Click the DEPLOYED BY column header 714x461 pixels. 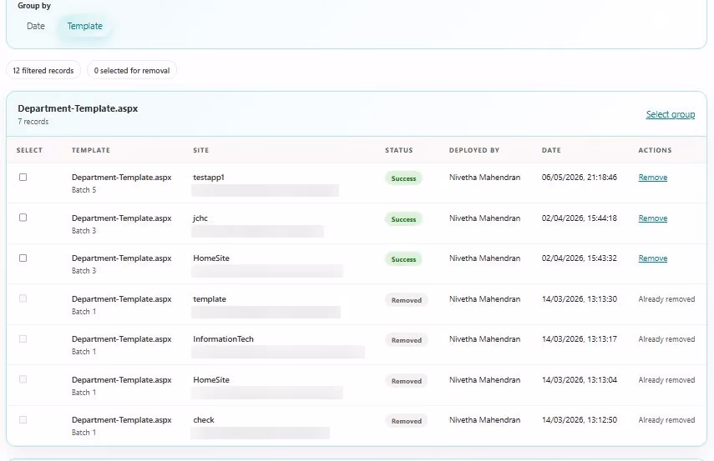pyautogui.click(x=474, y=150)
